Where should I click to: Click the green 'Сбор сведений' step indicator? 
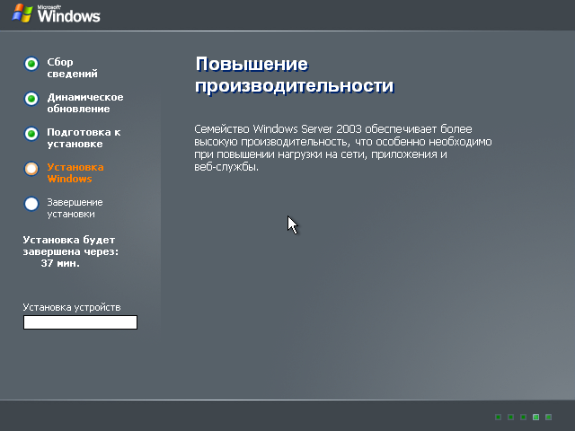(31, 64)
